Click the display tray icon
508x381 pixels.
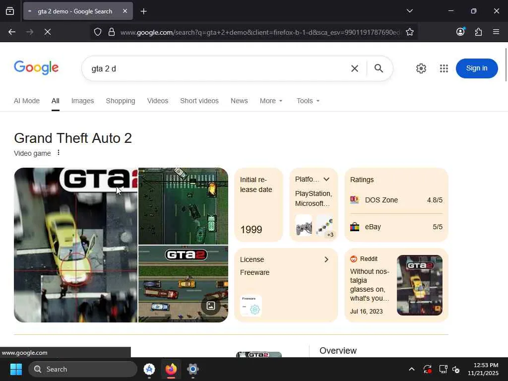pos(443,369)
